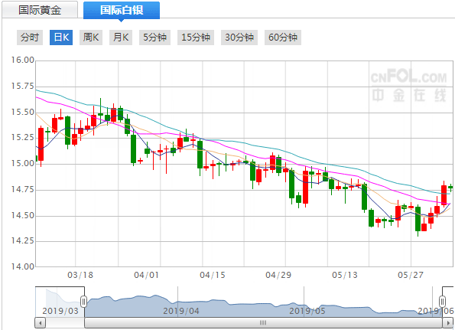Switch to the 国际黄金 tab
Image resolution: width=455 pixels, height=330 pixels.
(40, 10)
